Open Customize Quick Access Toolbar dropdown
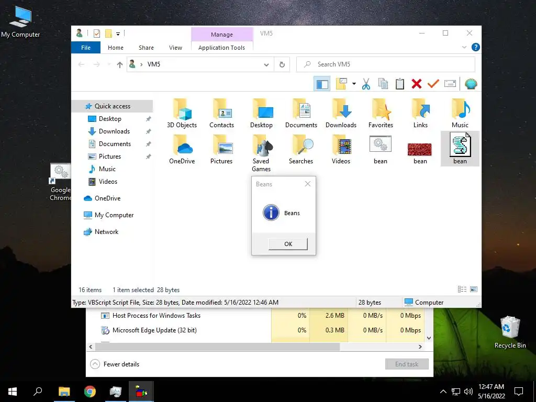Viewport: 536px width, 402px height. [118, 33]
